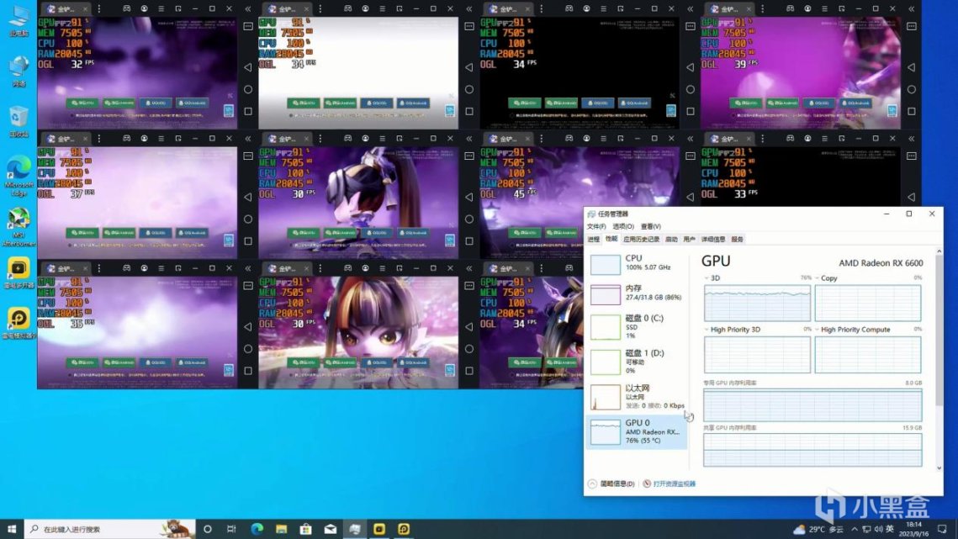The height and width of the screenshot is (539, 958).
Task: Collapse sidebar with « in 32 FPS emulator
Action: 248,9
